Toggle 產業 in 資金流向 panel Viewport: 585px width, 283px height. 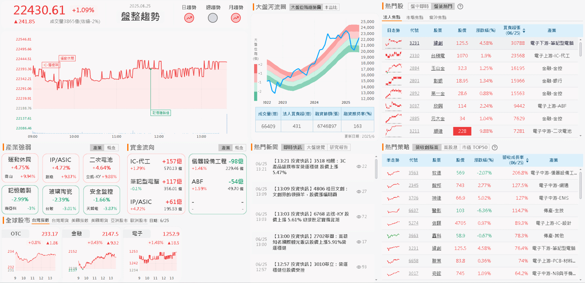click(x=226, y=148)
